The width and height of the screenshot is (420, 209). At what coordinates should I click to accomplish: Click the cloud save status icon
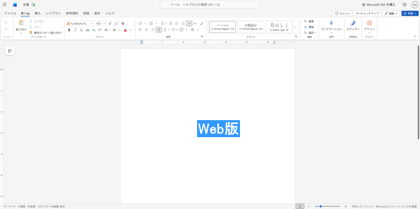[33, 4]
